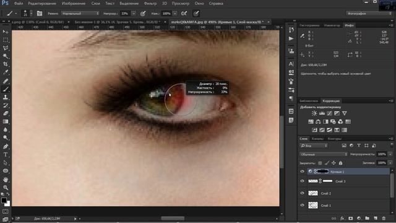Hide the Слой 1 layer
The width and height of the screenshot is (396, 223).
303,205
